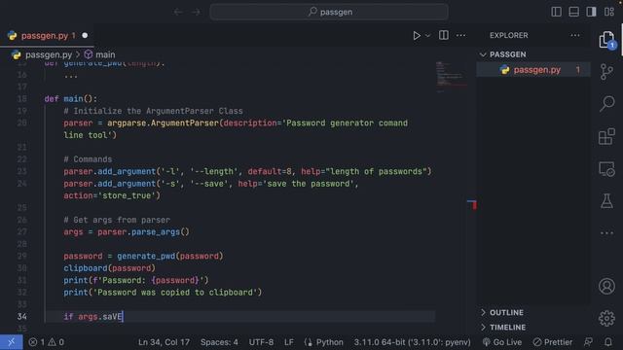This screenshot has height=350, width=623.
Task: Toggle the primary side bar layout
Action: click(x=556, y=12)
